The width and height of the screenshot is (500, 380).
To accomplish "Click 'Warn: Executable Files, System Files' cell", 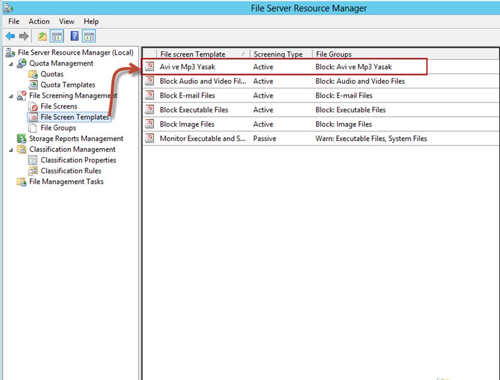I will pos(371,139).
